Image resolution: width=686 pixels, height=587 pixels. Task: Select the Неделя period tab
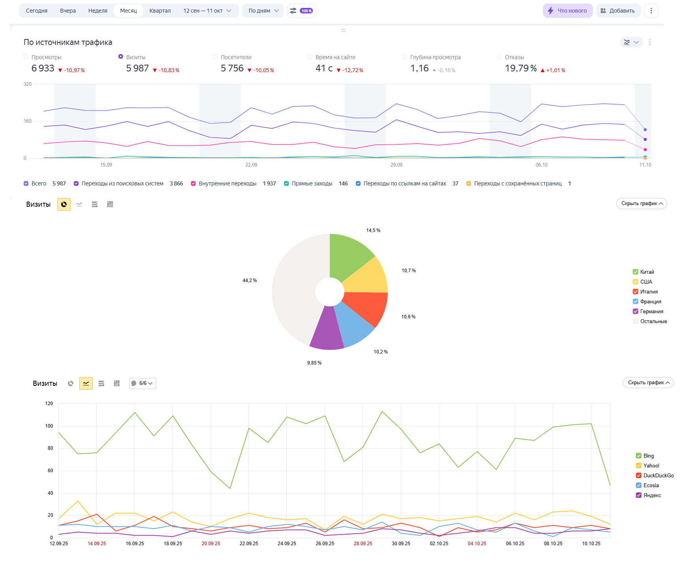click(98, 11)
